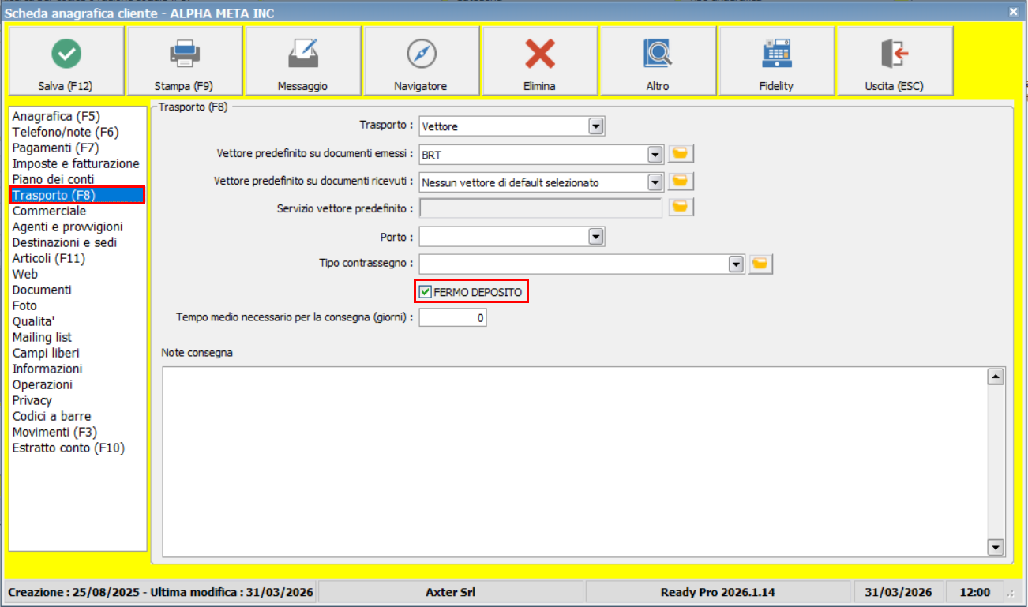Open the Commerciale section
Image resolution: width=1028 pixels, height=607 pixels.
point(77,211)
